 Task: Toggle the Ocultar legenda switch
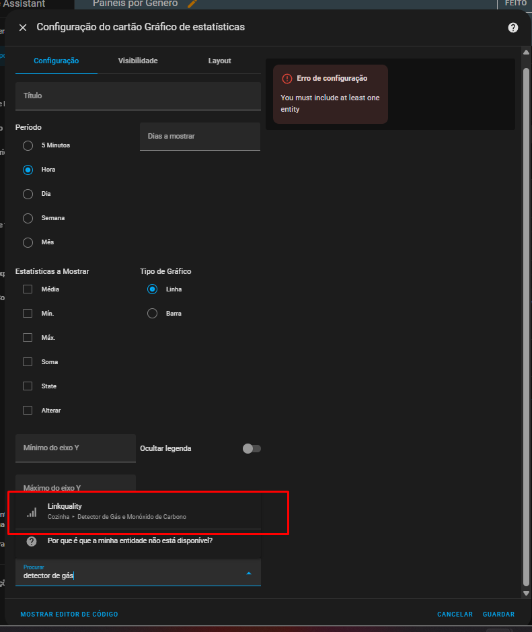point(252,448)
